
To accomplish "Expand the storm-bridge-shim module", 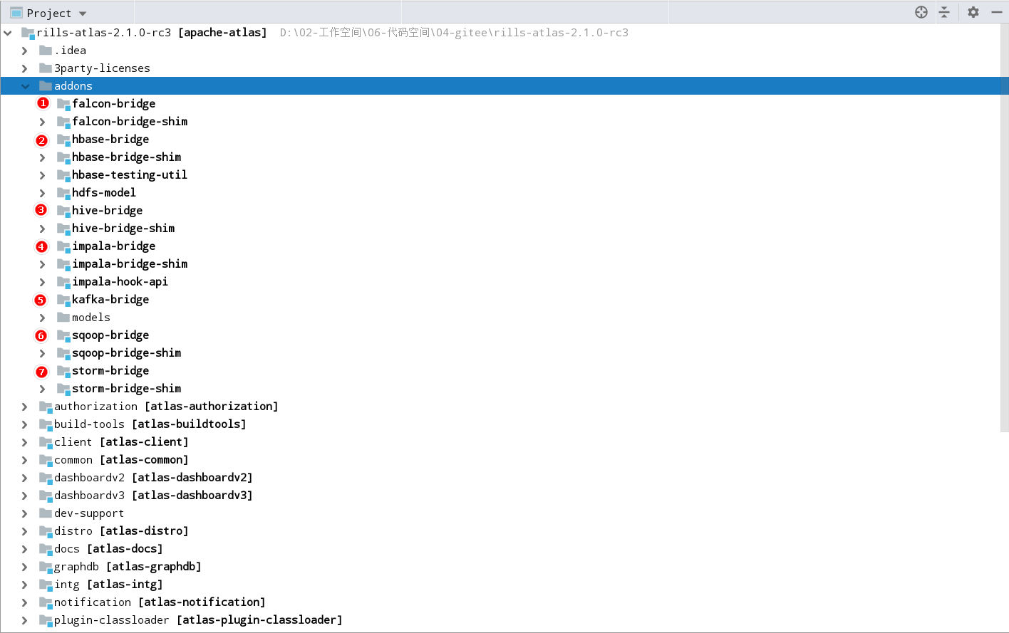I will (x=43, y=389).
